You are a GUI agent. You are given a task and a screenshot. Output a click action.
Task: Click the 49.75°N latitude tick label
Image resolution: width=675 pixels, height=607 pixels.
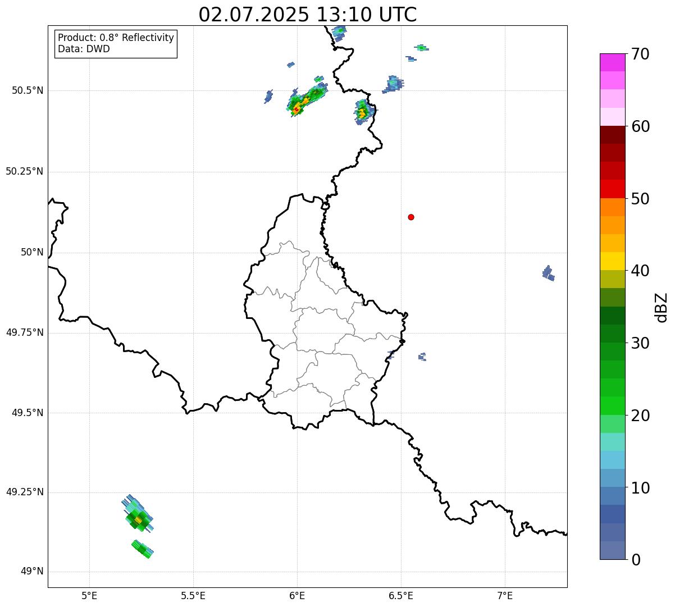[25, 332]
